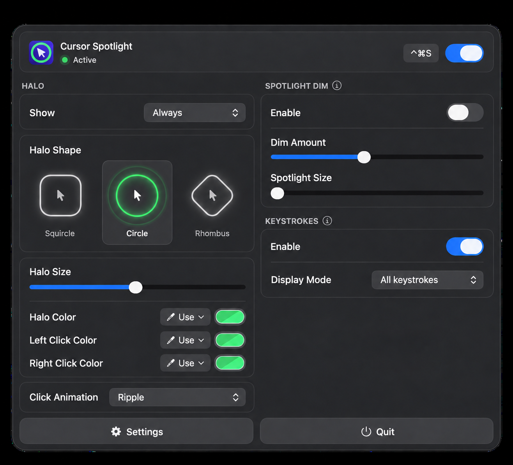513x465 pixels.
Task: Click the Halo Size slider handle
Action: 136,287
